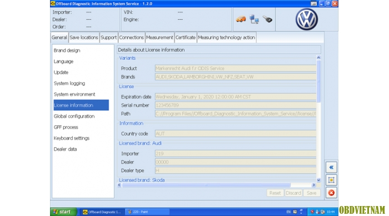This screenshot has width=389, height=216.
Task: Click the car key ignition icon
Action: tap(267, 19)
